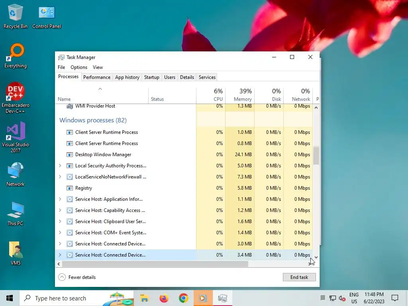Viewport: 408px width, 306px height.
Task: Sort by the Network column header
Action: click(298, 95)
